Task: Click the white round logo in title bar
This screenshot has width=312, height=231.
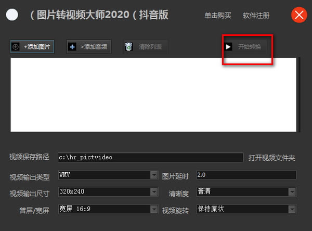Action: point(12,15)
